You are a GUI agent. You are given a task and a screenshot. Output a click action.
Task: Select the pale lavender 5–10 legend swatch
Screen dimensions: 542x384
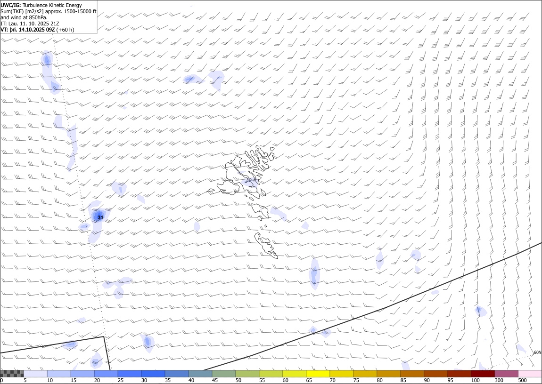36,374
